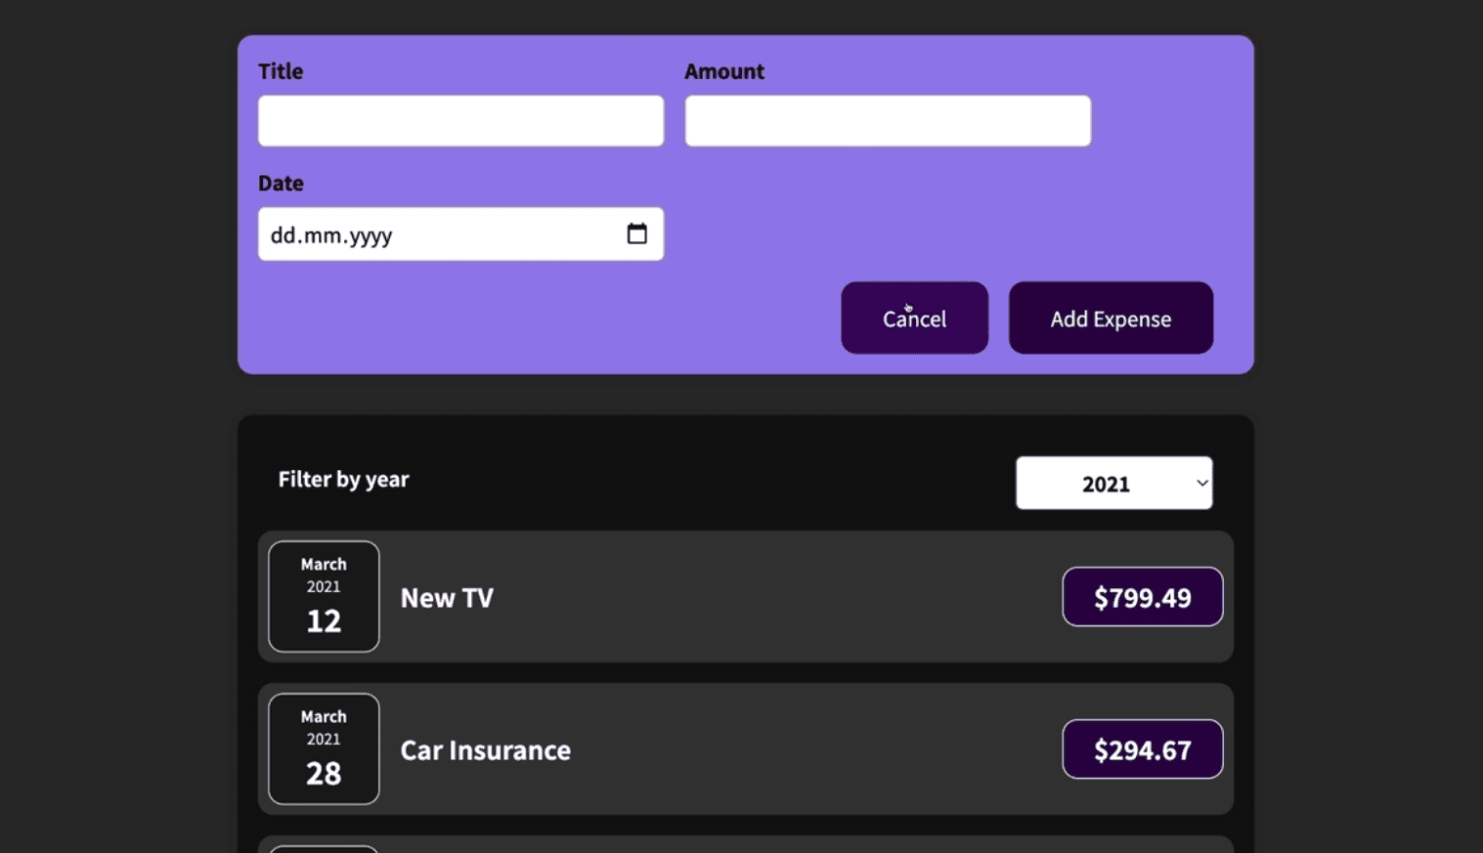Click the Title input field
This screenshot has width=1483, height=853.
pyautogui.click(x=459, y=120)
